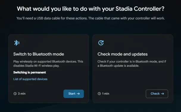Click the 3 min duration label
Image resolution: width=181 pixels, height=112 pixels.
[22, 94]
